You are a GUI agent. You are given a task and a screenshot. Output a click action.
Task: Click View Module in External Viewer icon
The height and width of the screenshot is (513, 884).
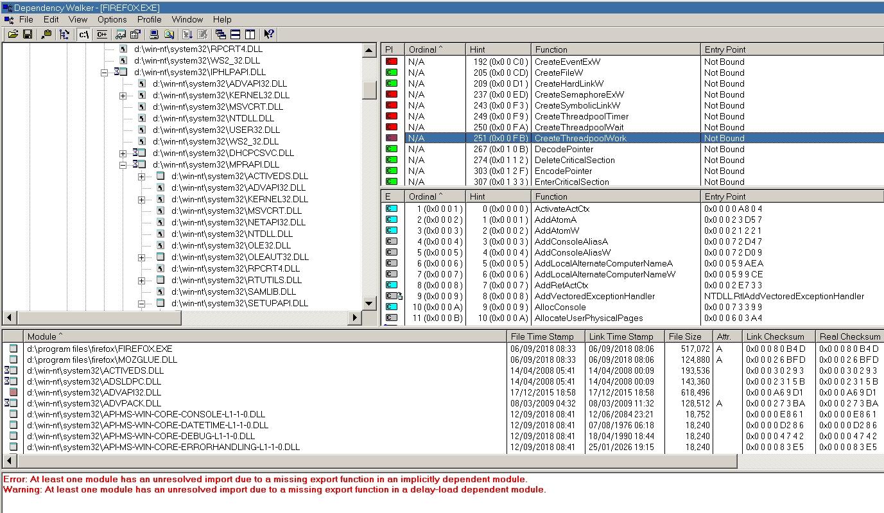pyautogui.click(x=169, y=35)
